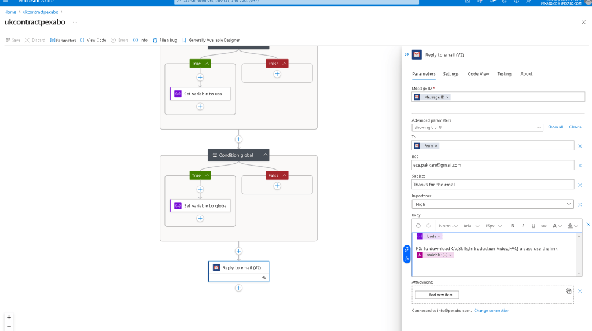Switch Attachments to array input mode
The width and height of the screenshot is (592, 331).
point(569,291)
